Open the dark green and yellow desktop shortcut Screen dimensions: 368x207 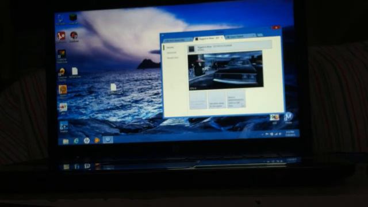(x=62, y=56)
